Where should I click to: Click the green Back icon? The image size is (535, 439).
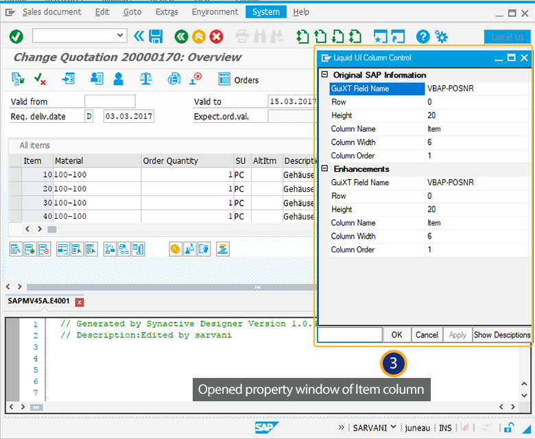[x=181, y=36]
